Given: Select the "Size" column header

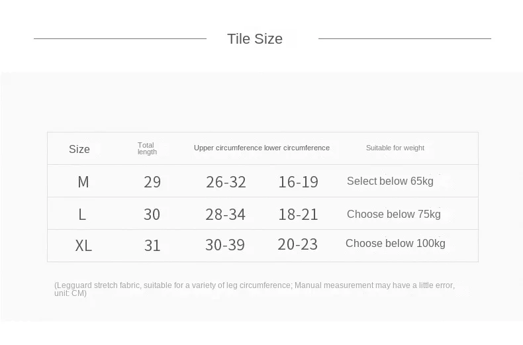Looking at the screenshot, I should coord(79,149).
